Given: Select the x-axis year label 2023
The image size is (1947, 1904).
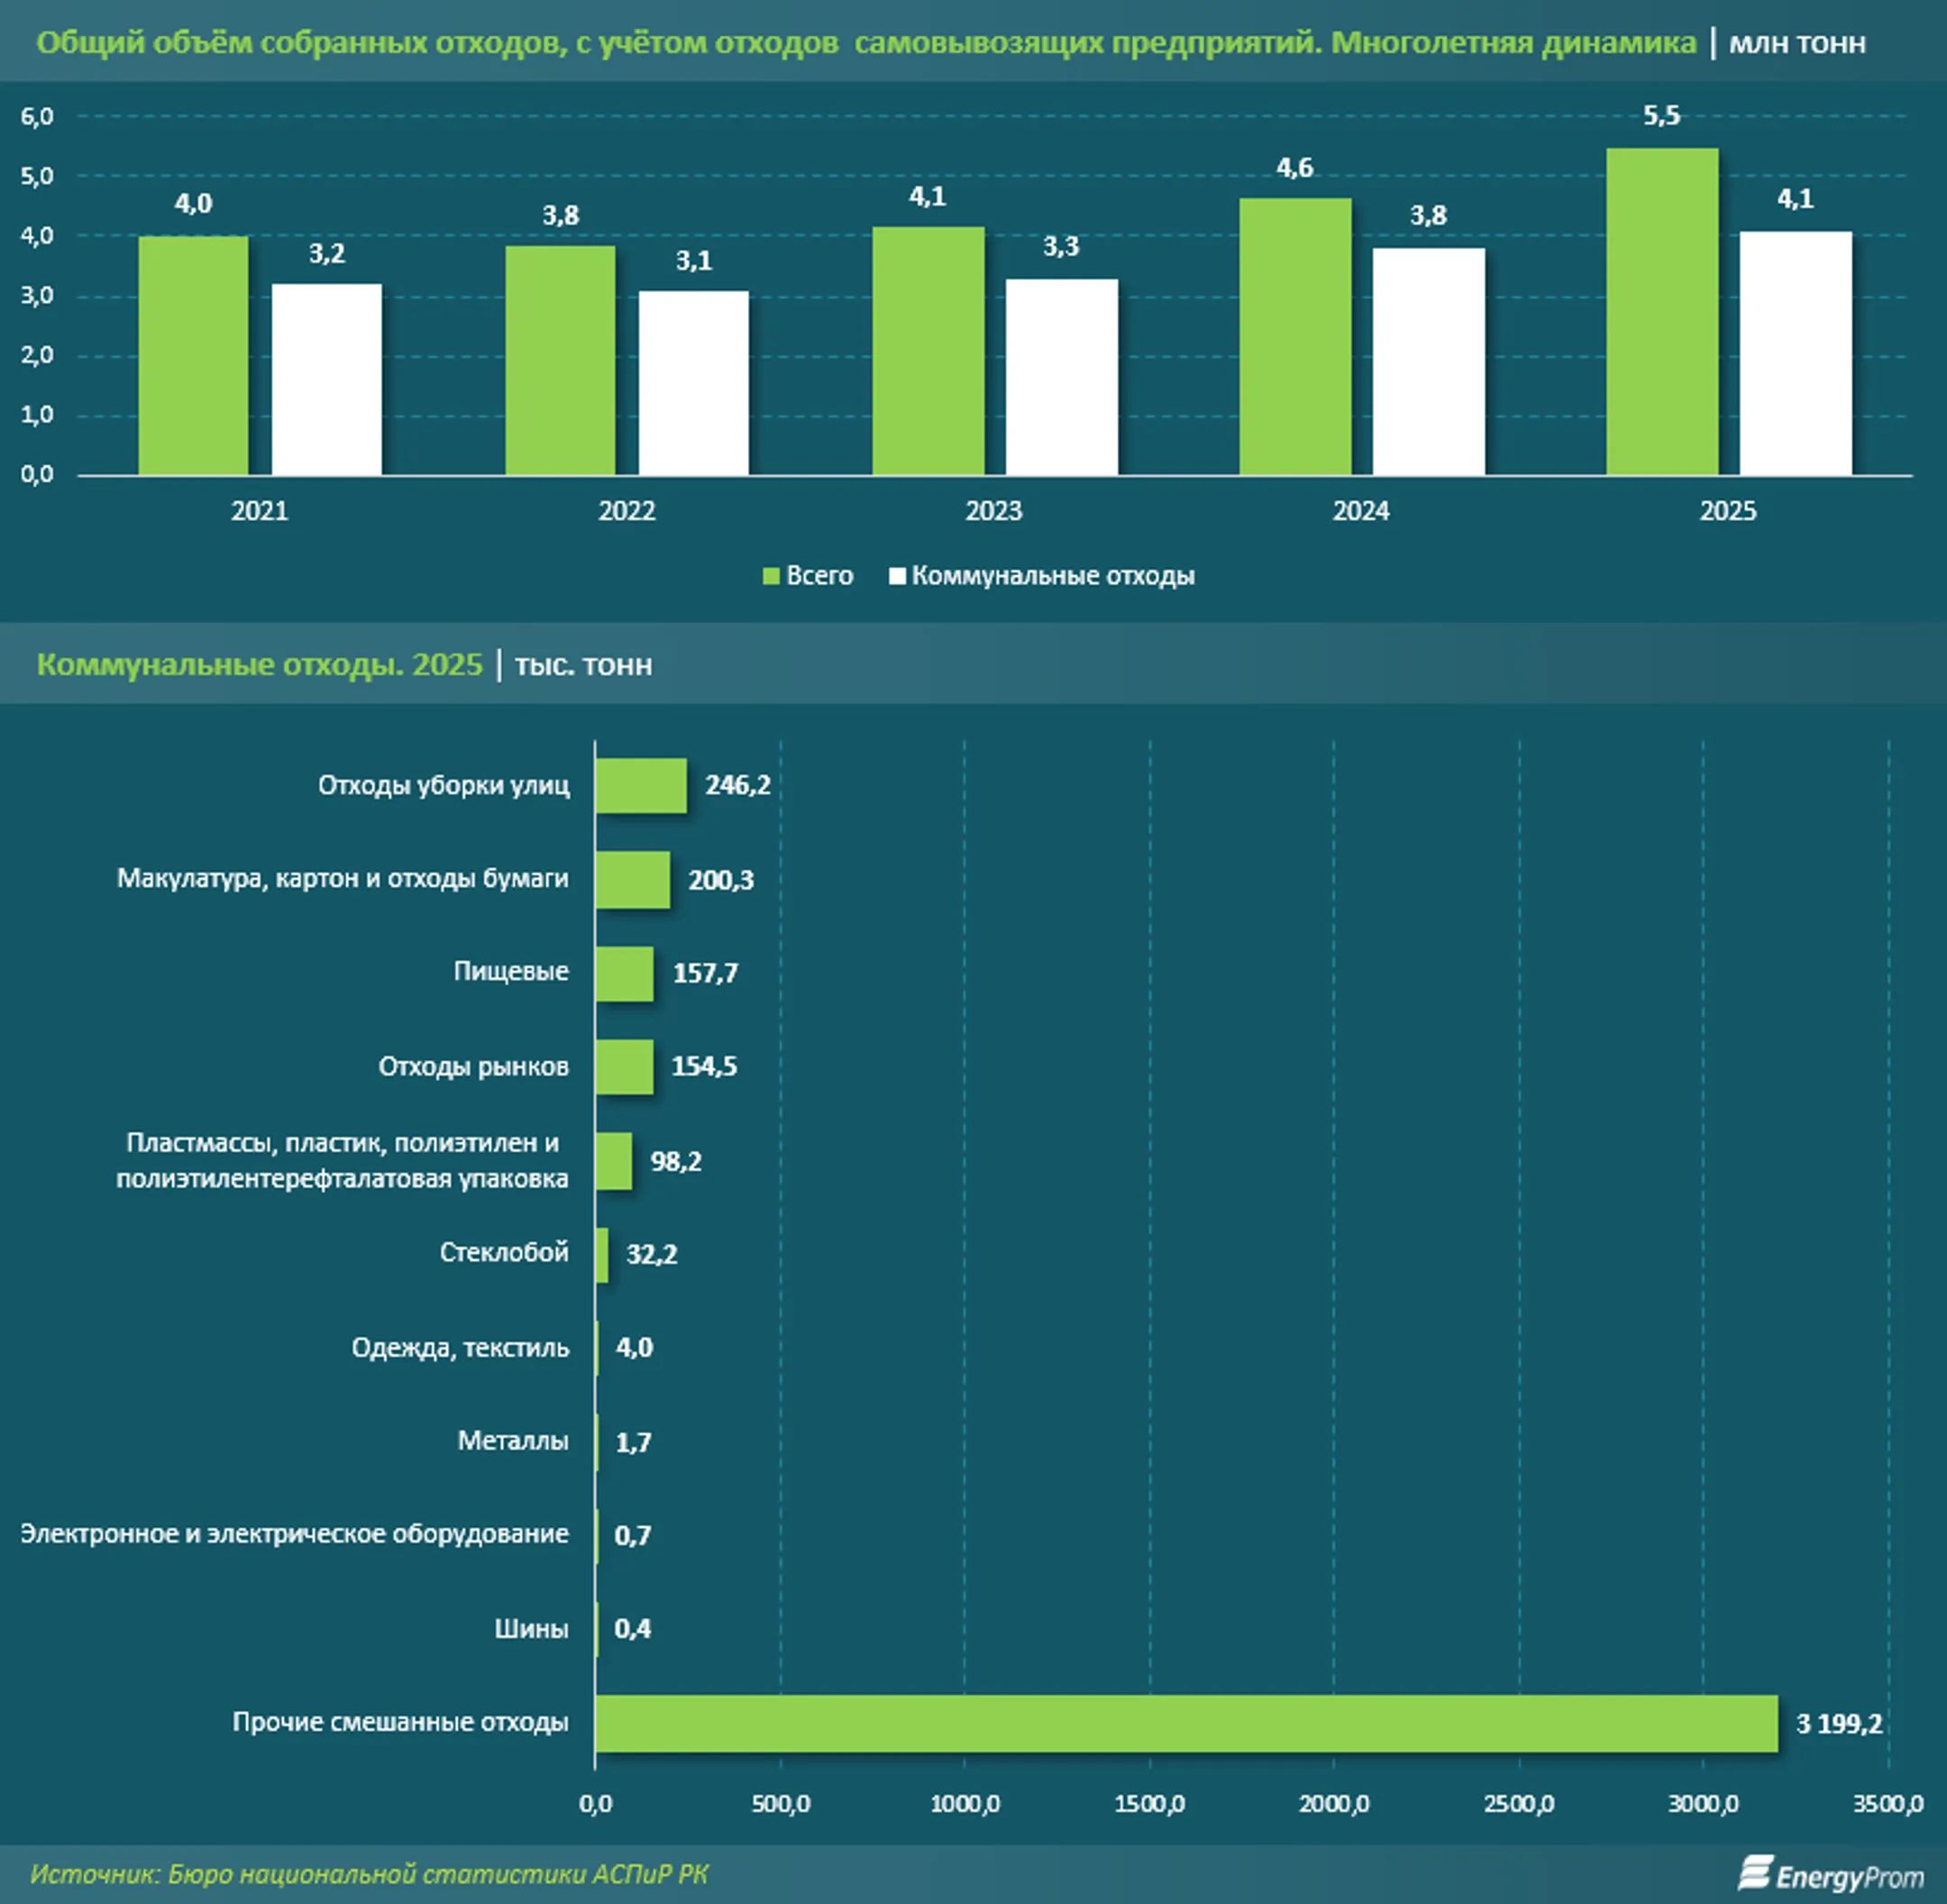Looking at the screenshot, I should (x=994, y=511).
